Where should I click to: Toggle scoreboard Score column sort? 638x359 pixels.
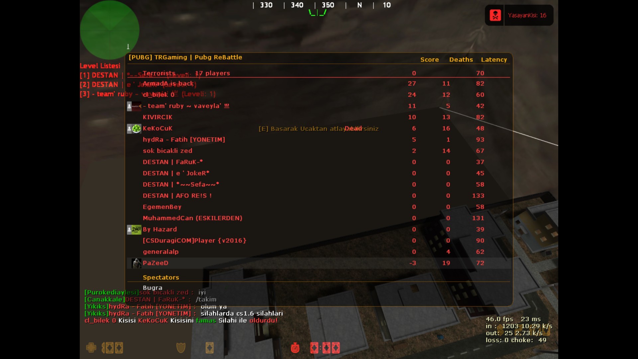[429, 59]
